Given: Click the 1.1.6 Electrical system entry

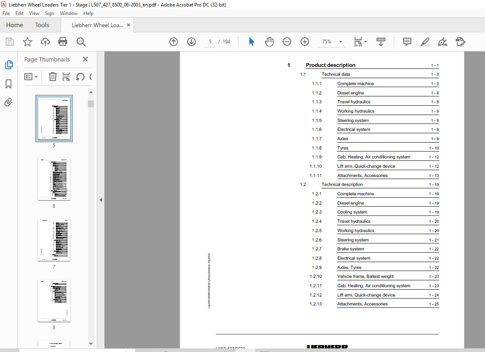Looking at the screenshot, I should tap(353, 129).
